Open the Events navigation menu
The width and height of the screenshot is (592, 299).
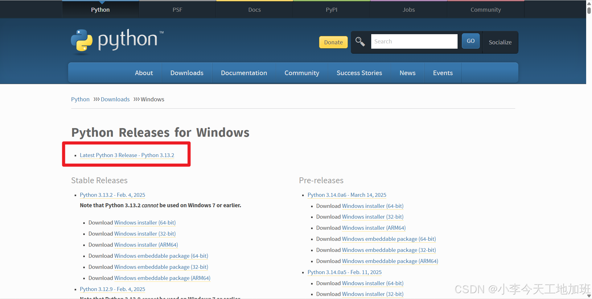click(x=443, y=73)
